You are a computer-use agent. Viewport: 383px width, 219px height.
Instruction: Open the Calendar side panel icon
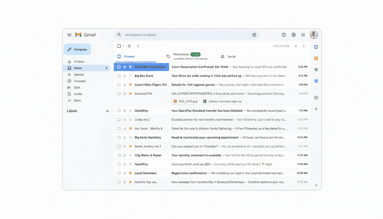316,46
